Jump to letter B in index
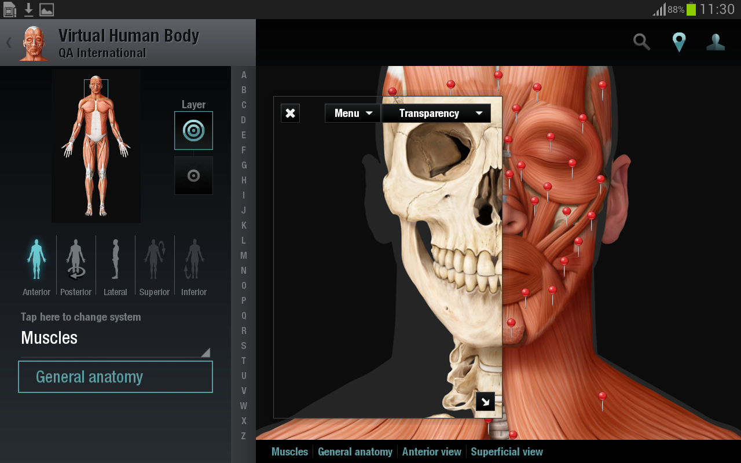Viewport: 741px width, 463px height. pyautogui.click(x=244, y=90)
